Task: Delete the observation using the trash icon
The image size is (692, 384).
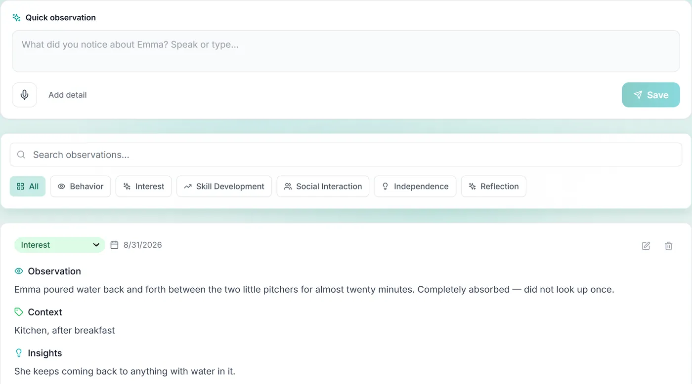Action: point(669,246)
